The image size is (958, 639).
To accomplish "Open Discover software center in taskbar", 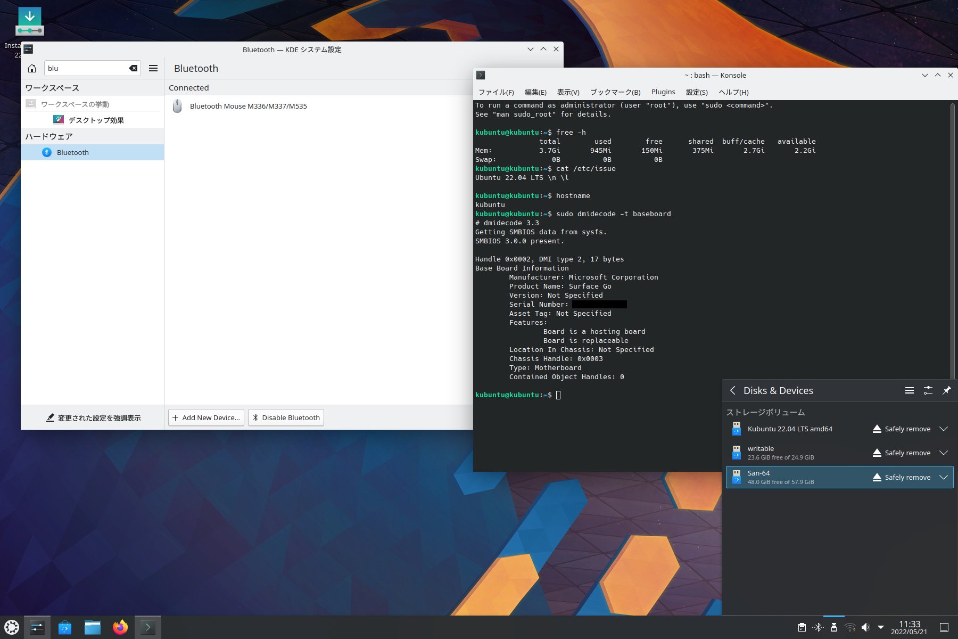I will [65, 627].
